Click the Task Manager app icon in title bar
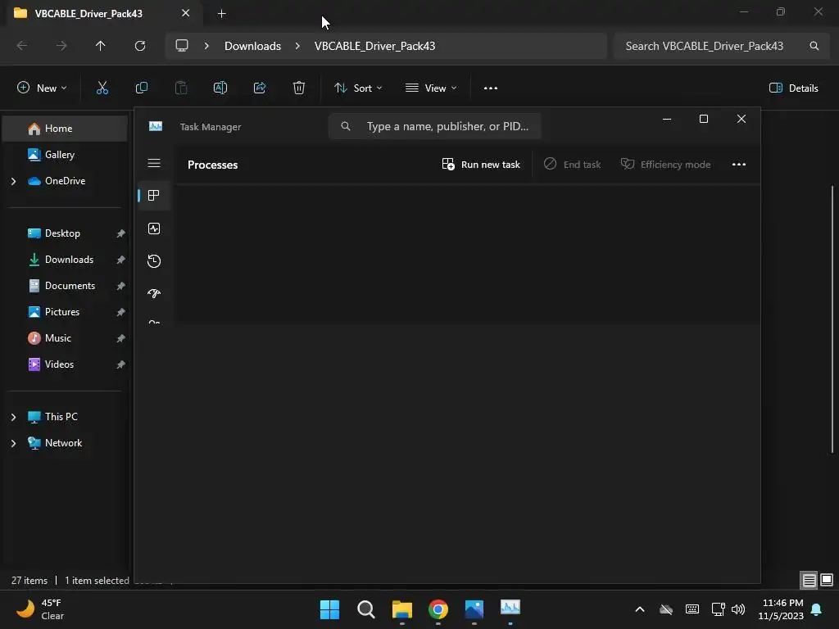This screenshot has height=629, width=839. tap(156, 126)
